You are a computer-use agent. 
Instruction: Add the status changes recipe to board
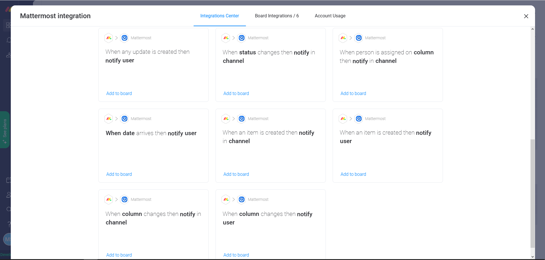tap(236, 93)
